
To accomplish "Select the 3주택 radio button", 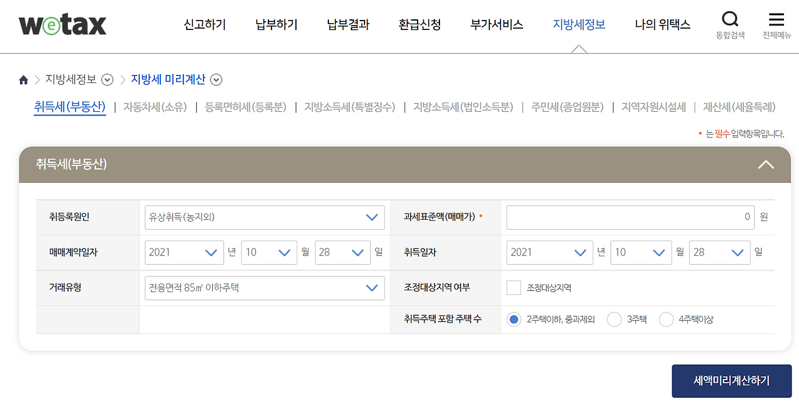I will tap(614, 320).
